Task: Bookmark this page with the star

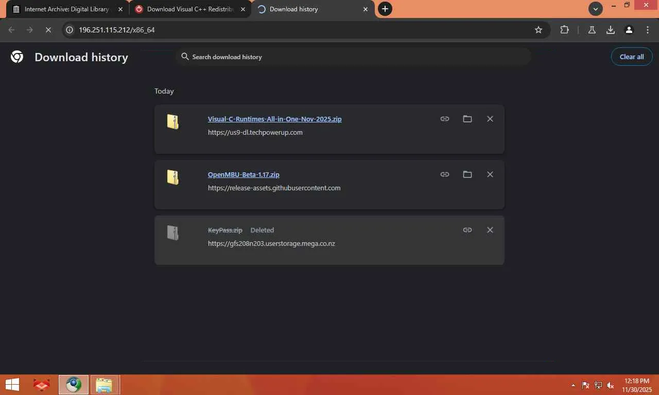Action: [539, 30]
